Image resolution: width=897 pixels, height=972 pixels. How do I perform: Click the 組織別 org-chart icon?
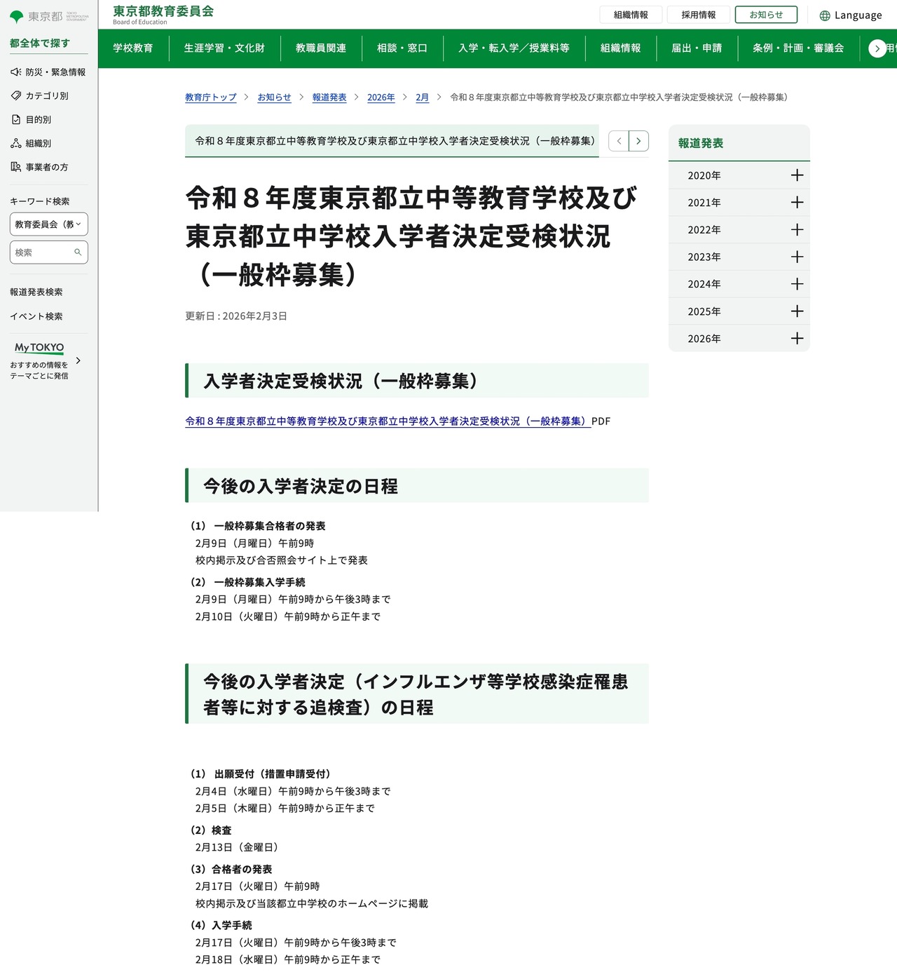point(15,143)
